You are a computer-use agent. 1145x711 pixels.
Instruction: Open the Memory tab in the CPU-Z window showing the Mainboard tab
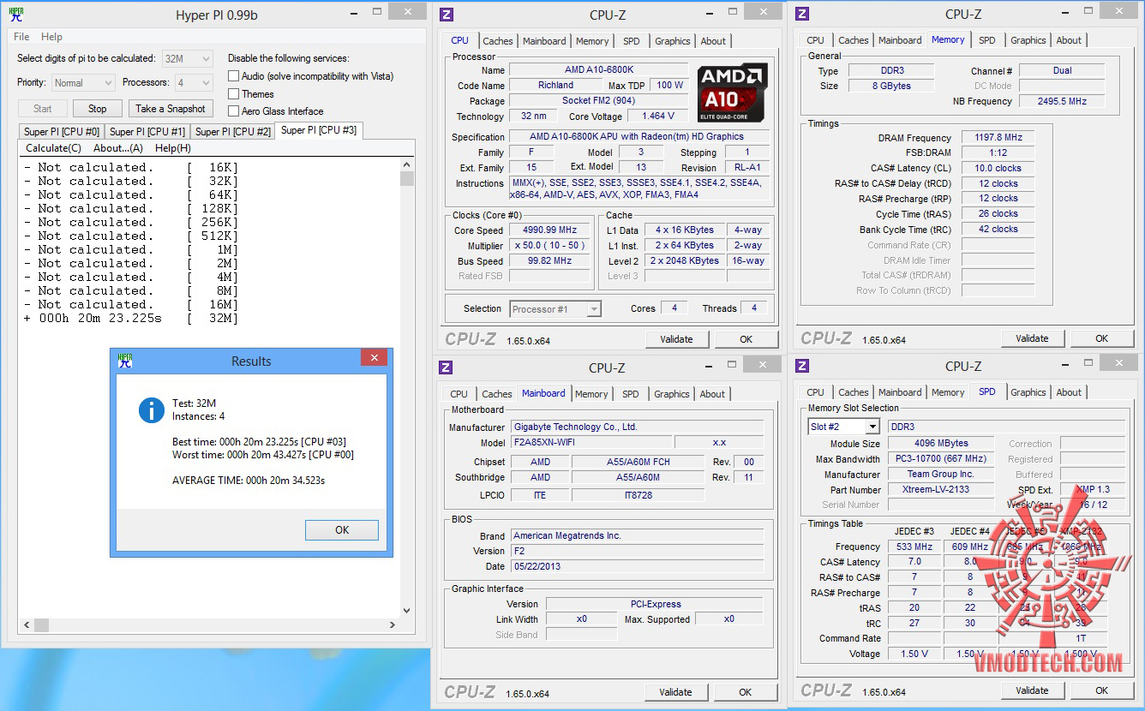pos(591,394)
